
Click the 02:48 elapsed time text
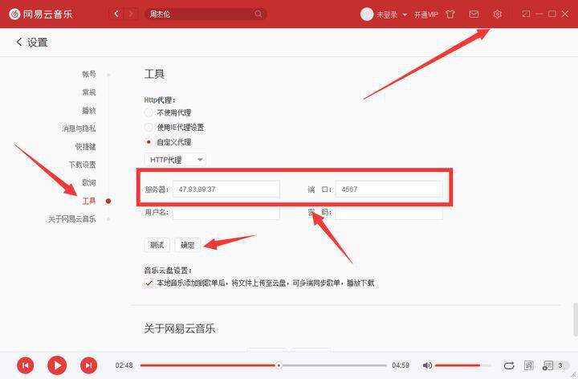coord(124,365)
